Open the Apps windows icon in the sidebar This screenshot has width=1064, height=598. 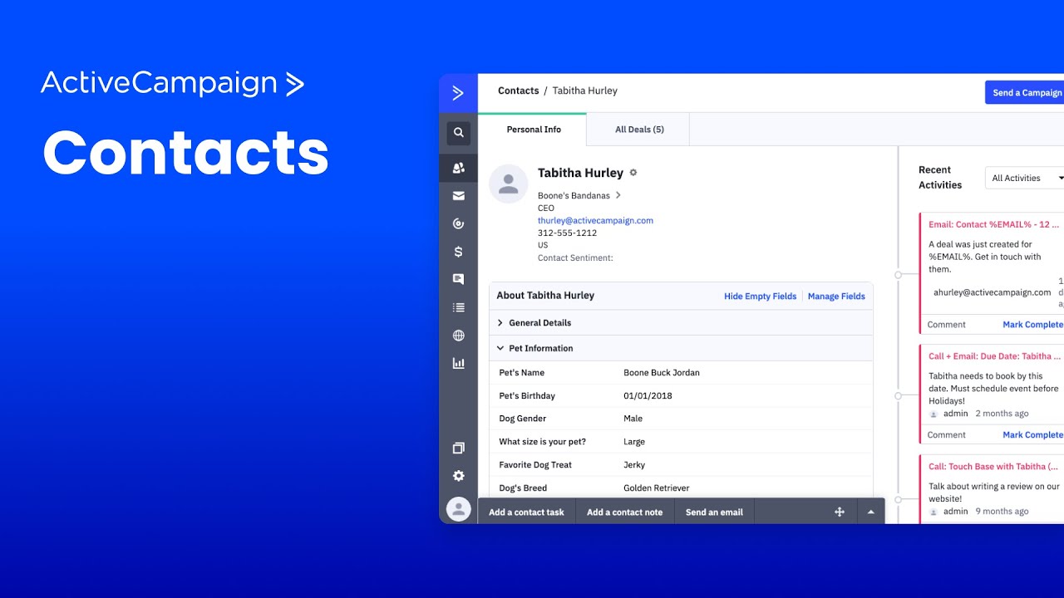point(458,448)
